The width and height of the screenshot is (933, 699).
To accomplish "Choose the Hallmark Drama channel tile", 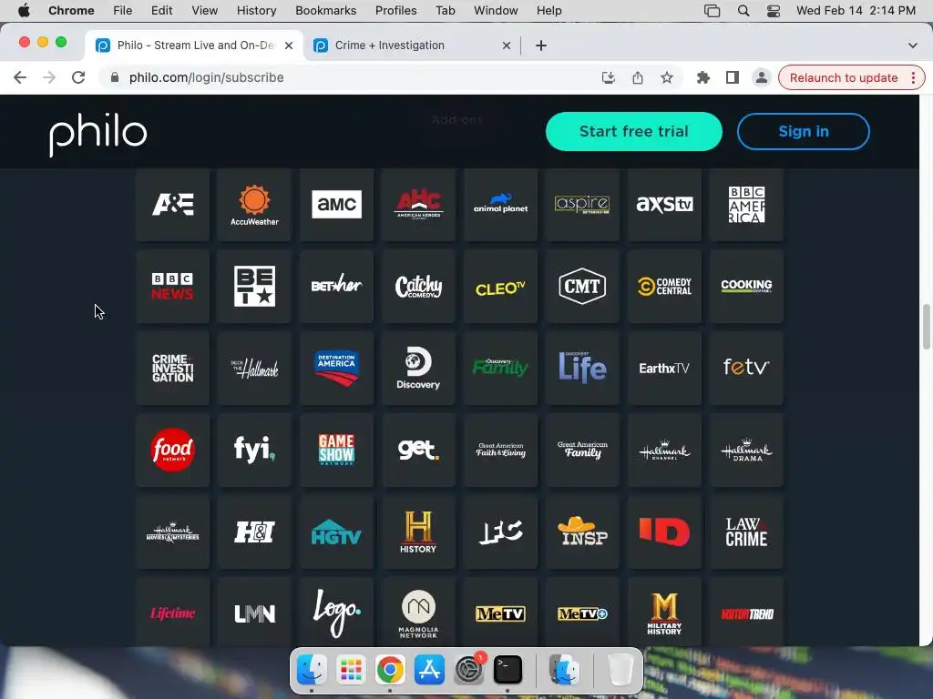I will [x=746, y=450].
